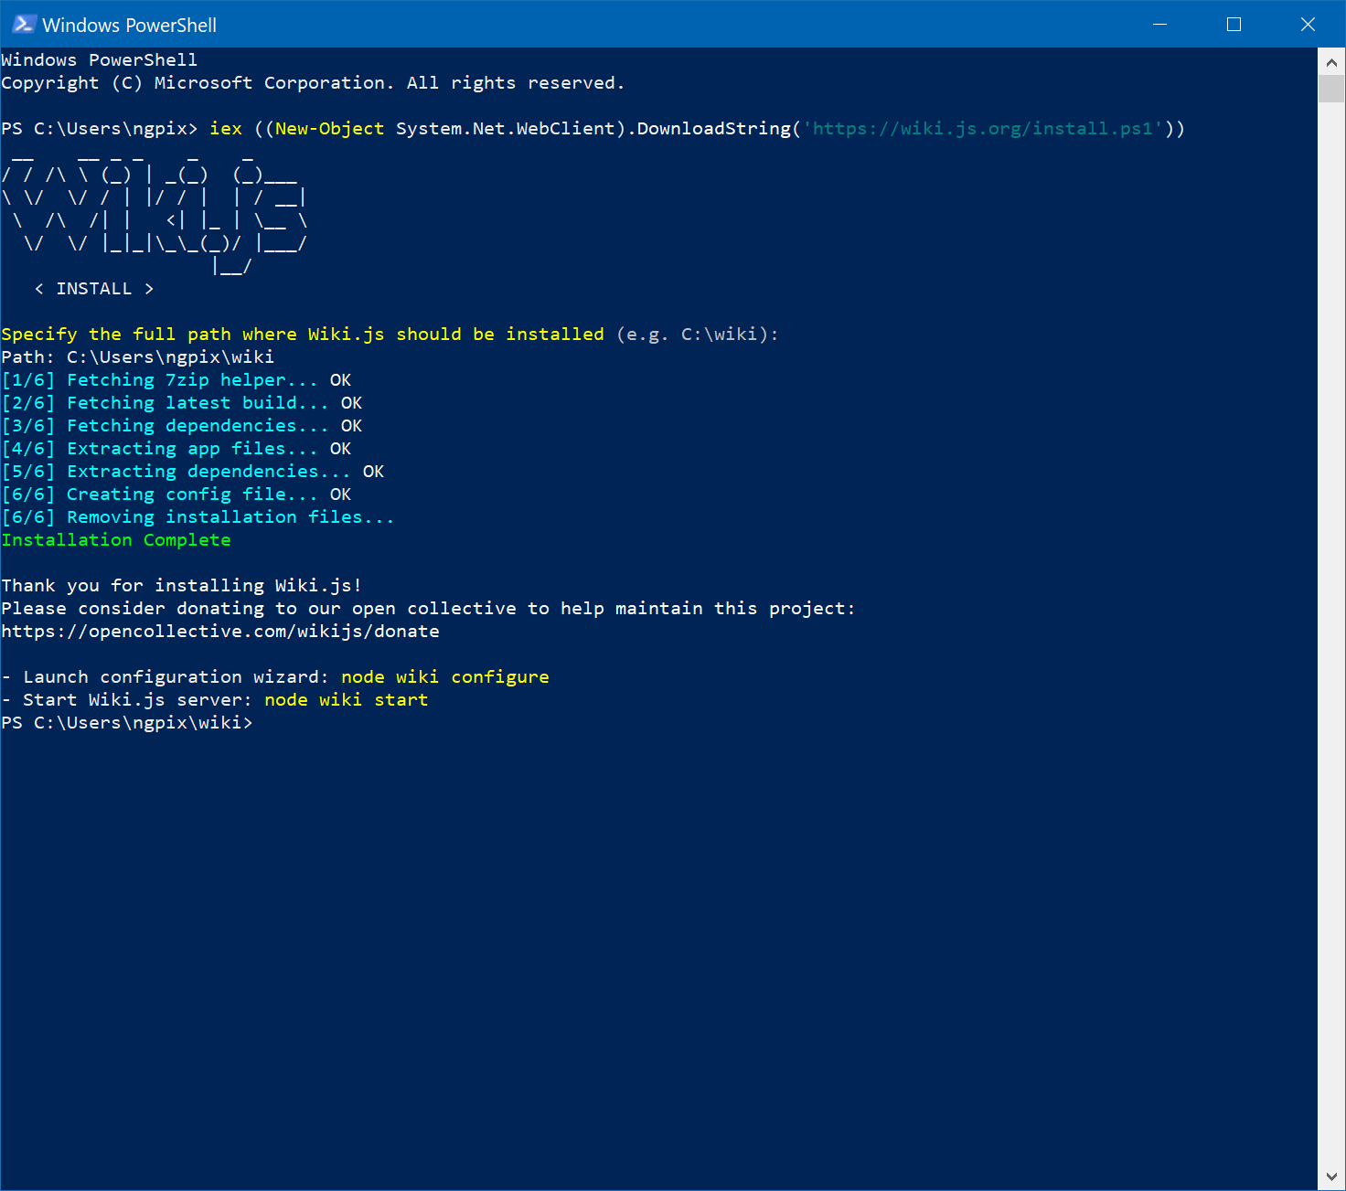Click the '[5/6] Extracting dependencies' line
1346x1191 pixels.
(x=193, y=472)
